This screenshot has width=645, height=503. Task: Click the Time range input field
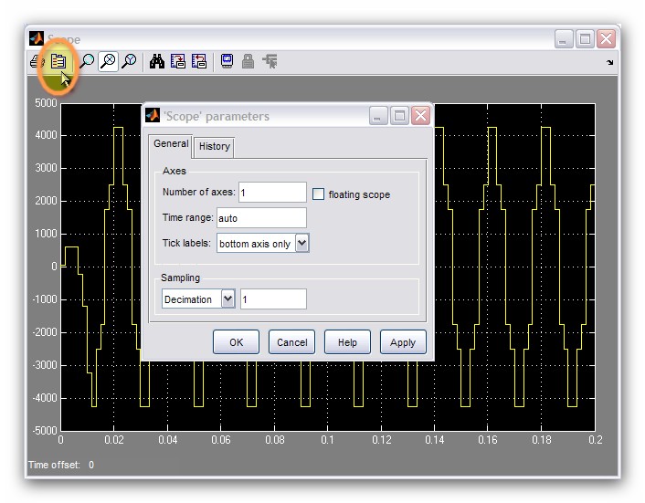coord(261,218)
